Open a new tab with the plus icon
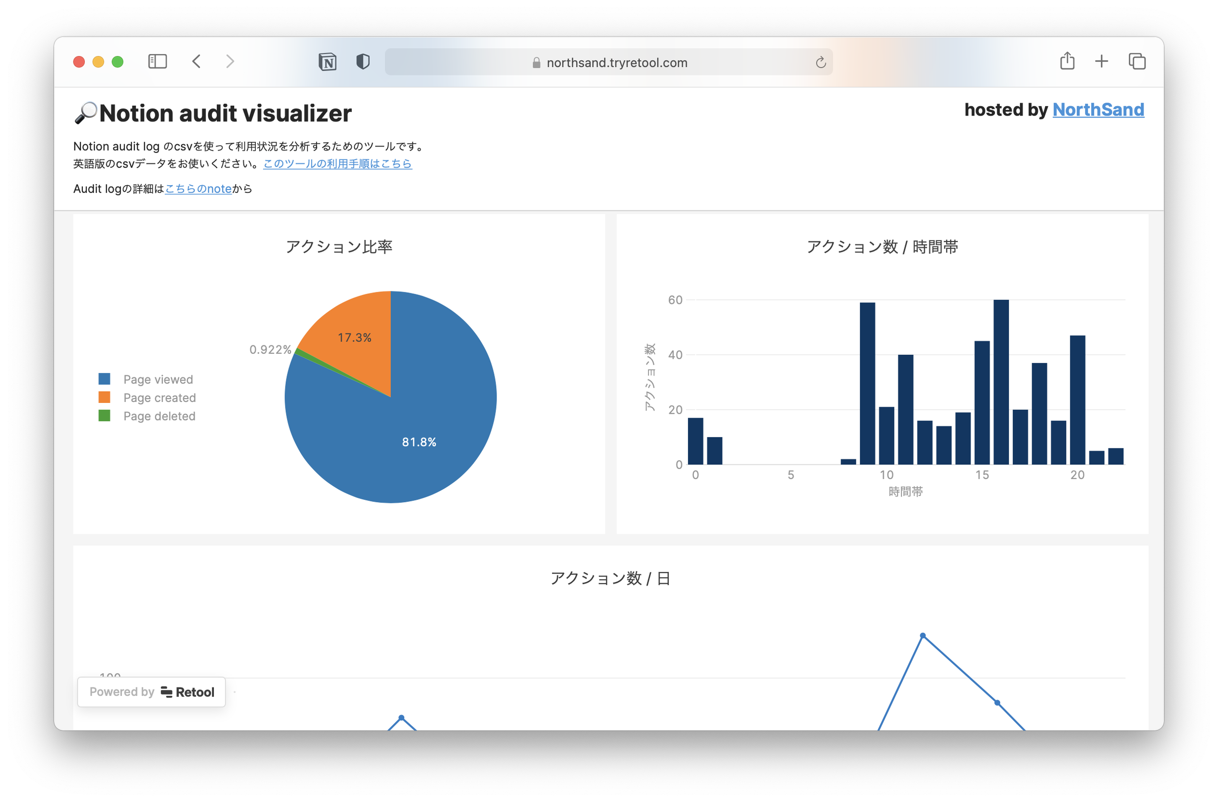Image resolution: width=1218 pixels, height=802 pixels. (x=1102, y=61)
